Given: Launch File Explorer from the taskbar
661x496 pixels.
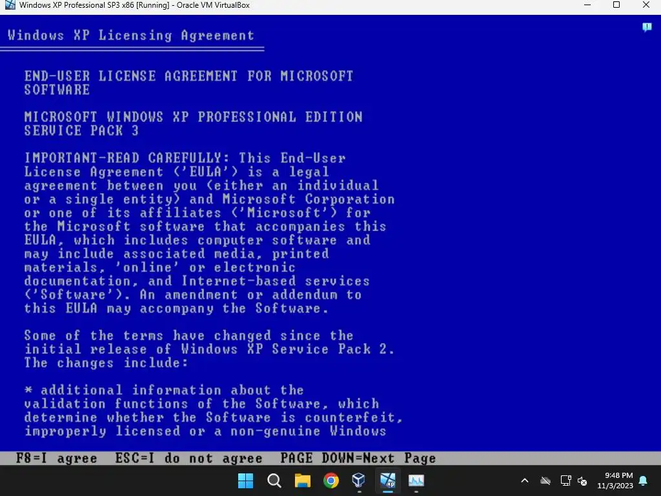Looking at the screenshot, I should (x=302, y=480).
